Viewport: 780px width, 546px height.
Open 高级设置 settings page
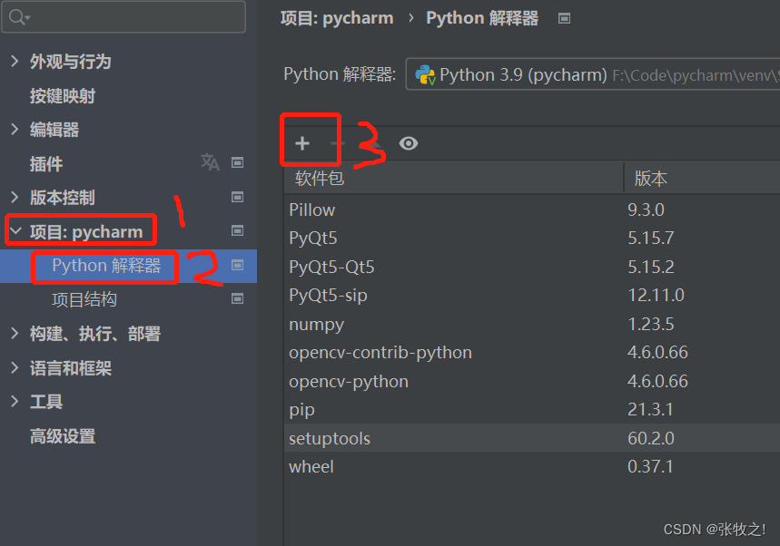tap(63, 436)
